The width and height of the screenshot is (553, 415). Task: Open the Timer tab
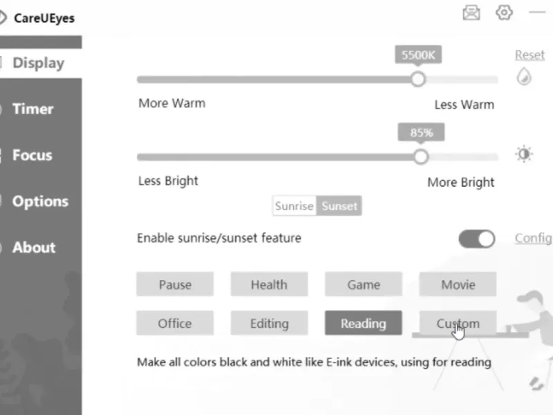pos(33,109)
